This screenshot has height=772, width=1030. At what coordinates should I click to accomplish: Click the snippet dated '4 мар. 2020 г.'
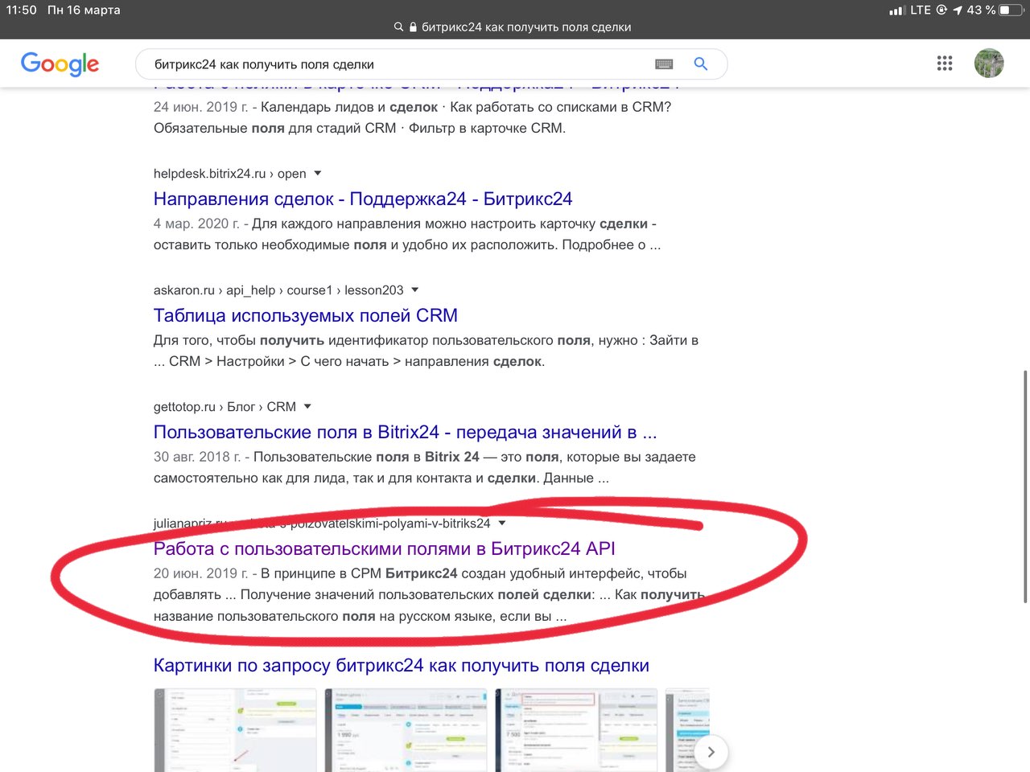pyautogui.click(x=407, y=234)
